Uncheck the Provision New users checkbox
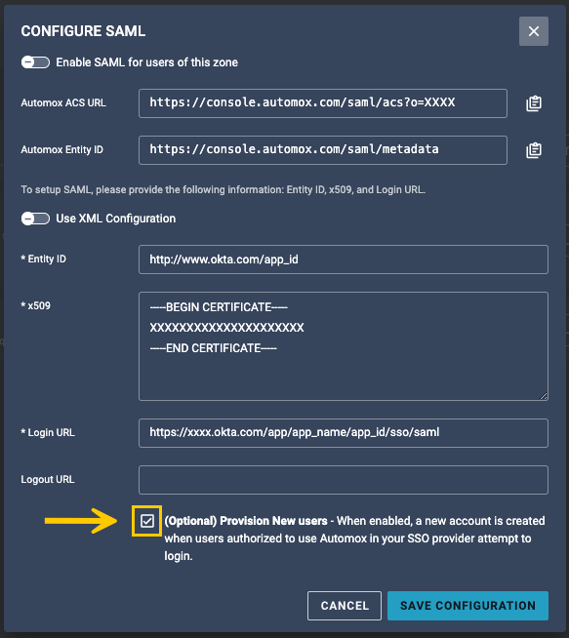569x638 pixels. [147, 521]
